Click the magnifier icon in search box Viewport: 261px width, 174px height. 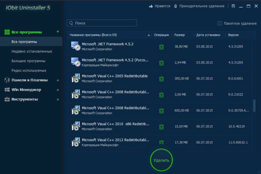coord(71,23)
